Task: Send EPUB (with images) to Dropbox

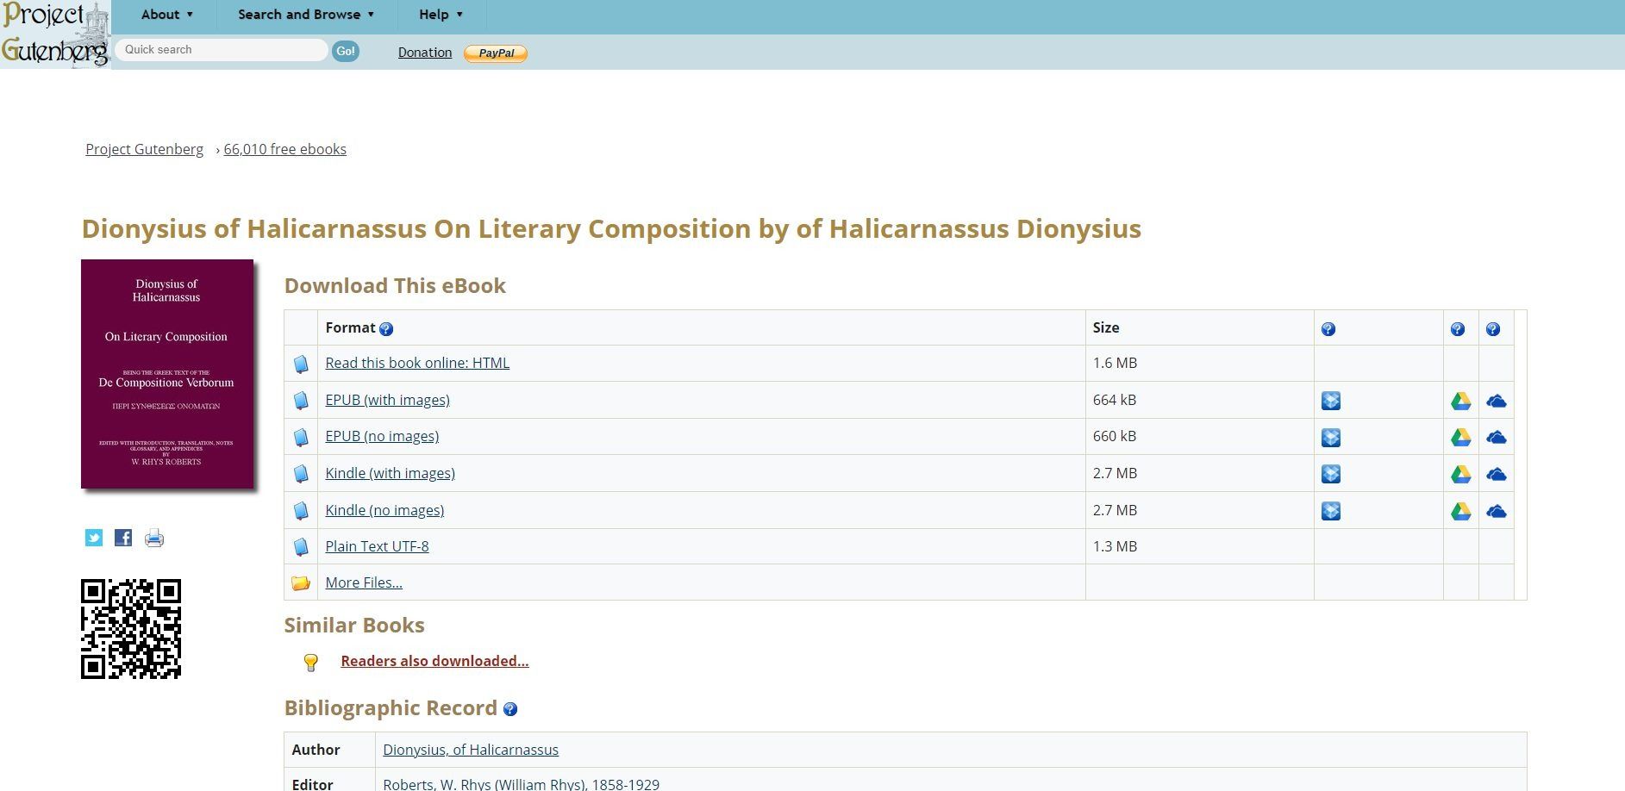Action: (1330, 401)
